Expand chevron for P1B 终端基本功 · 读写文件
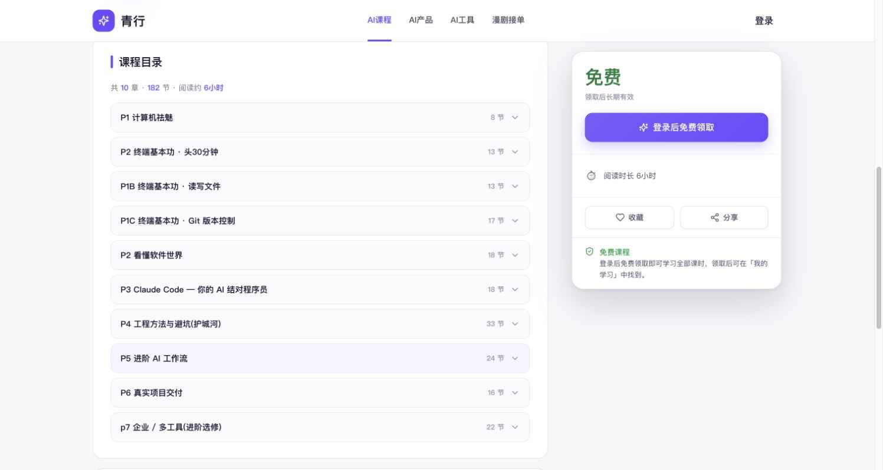 tap(515, 186)
